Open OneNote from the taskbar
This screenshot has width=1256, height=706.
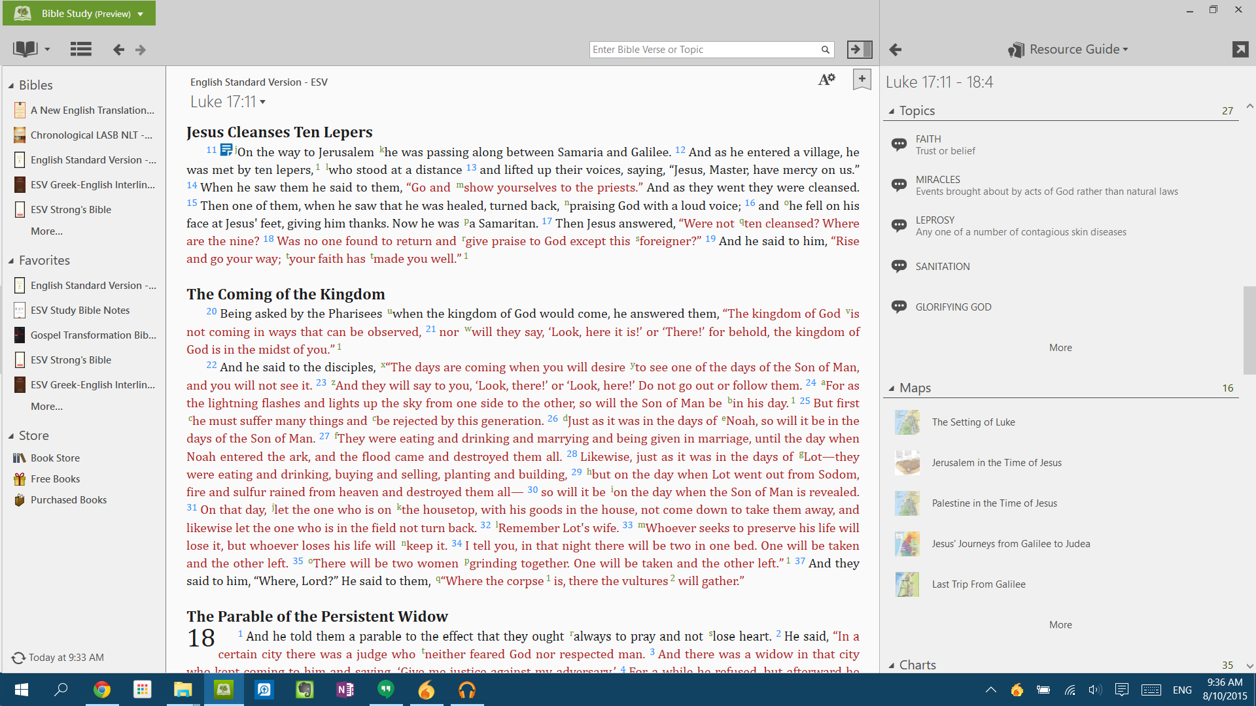click(345, 690)
